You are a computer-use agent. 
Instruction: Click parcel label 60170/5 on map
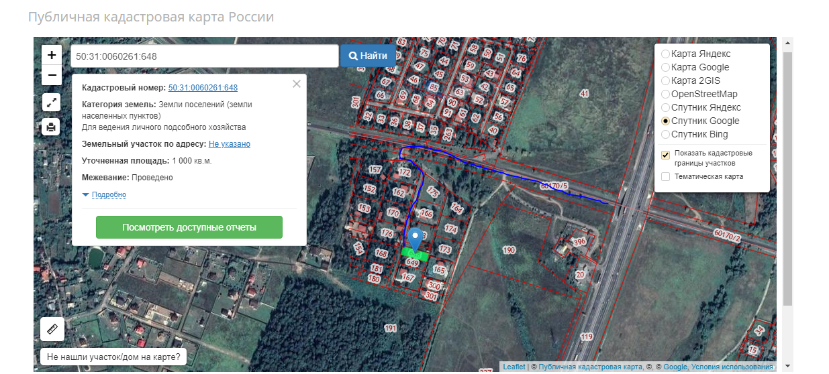click(x=554, y=186)
